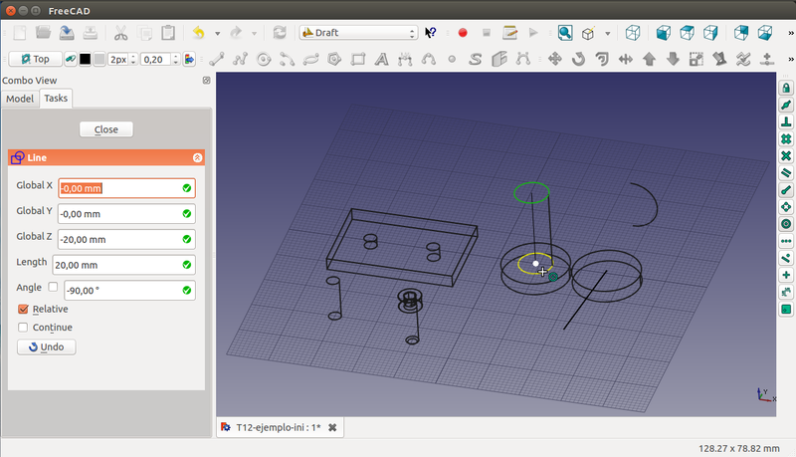Select the Draft circle tool
Image resolution: width=796 pixels, height=457 pixels.
click(264, 59)
